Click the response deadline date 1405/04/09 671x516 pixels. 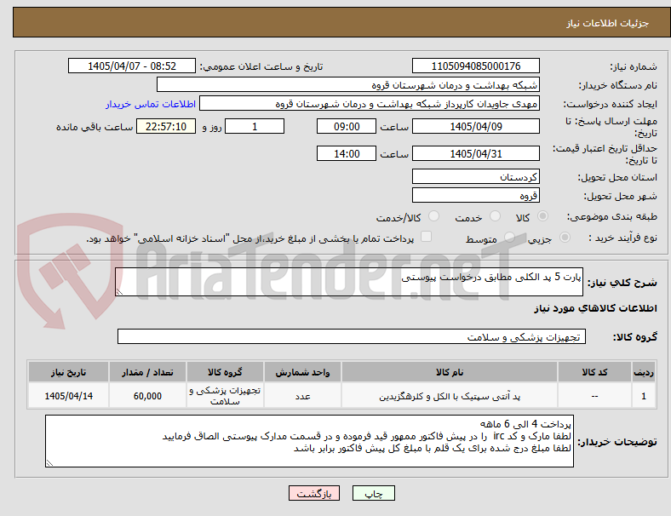tap(475, 126)
